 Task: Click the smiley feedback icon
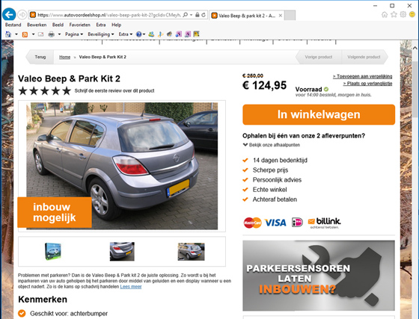click(x=412, y=15)
